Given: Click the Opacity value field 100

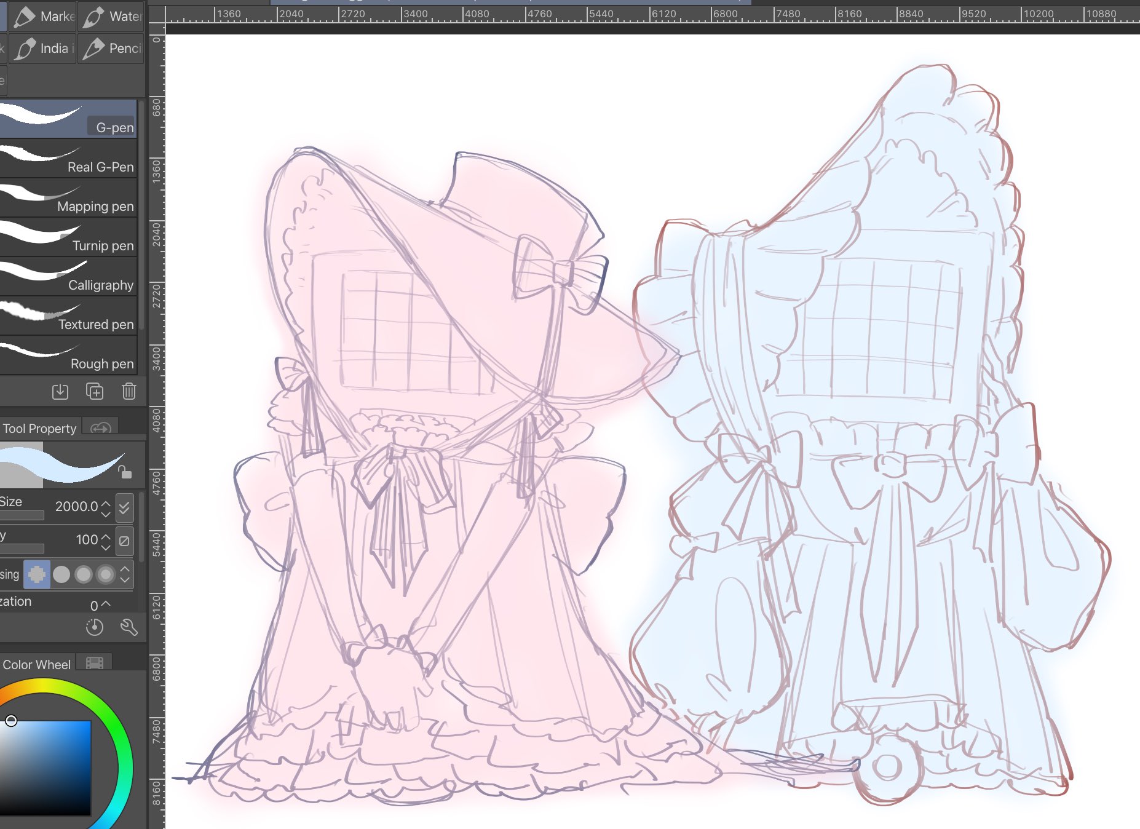Looking at the screenshot, I should (87, 539).
